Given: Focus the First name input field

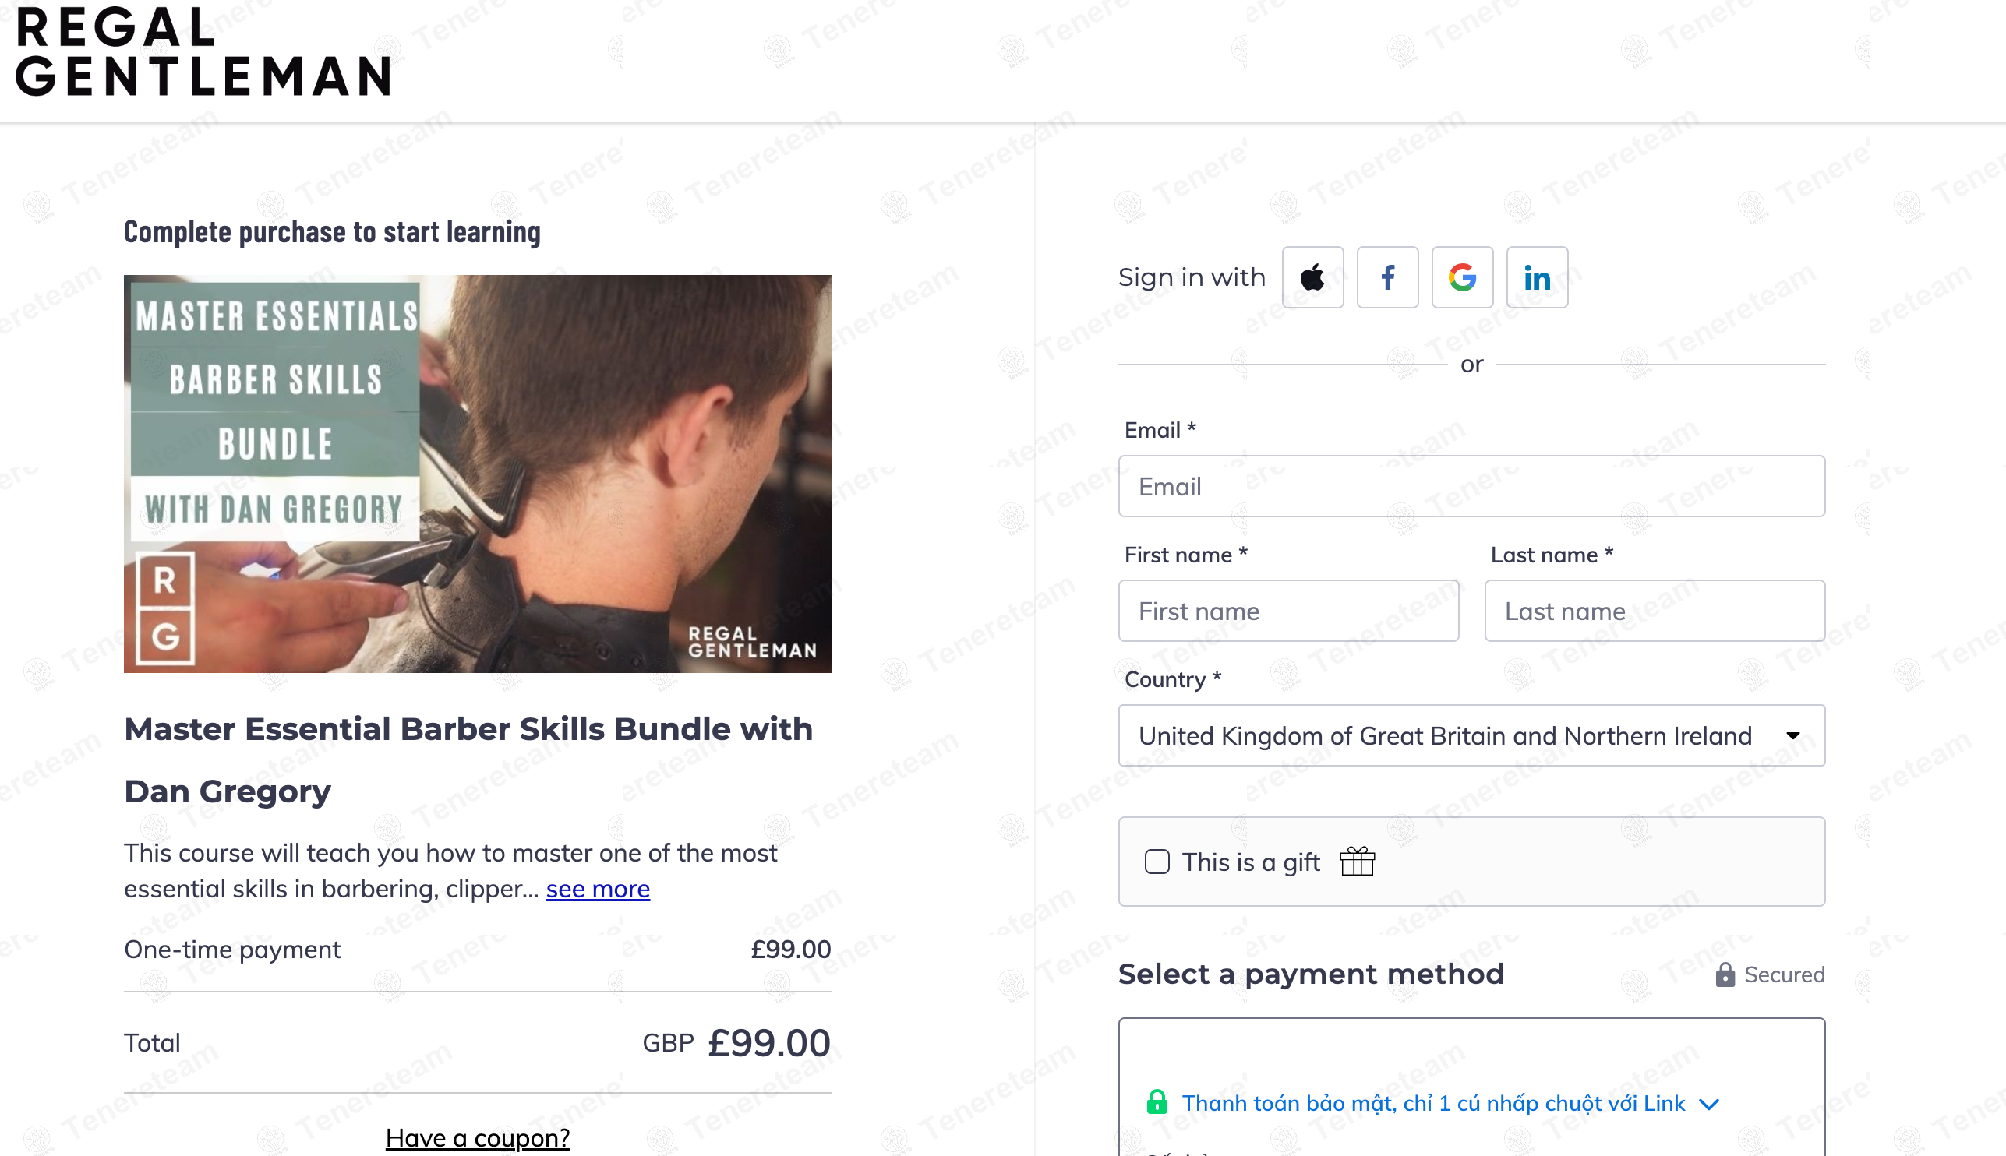Looking at the screenshot, I should (x=1288, y=611).
